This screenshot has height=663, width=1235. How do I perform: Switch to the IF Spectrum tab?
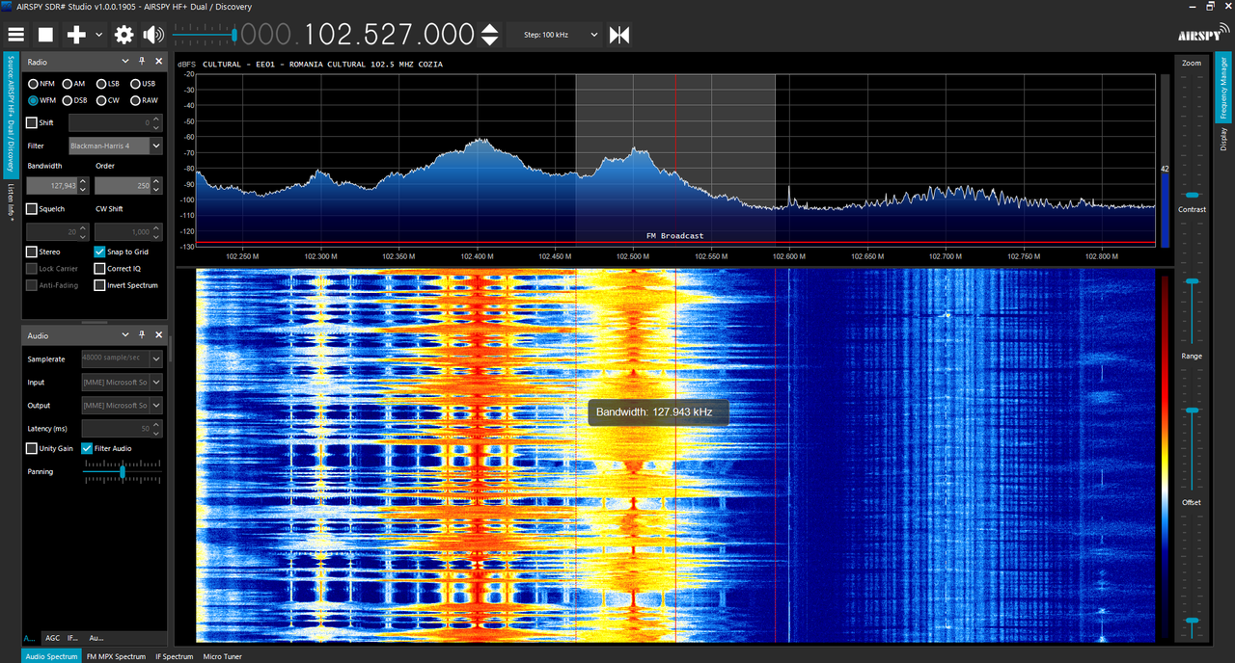175,656
